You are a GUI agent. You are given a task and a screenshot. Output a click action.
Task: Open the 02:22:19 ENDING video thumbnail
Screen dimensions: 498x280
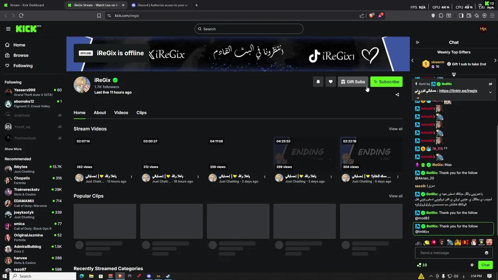(x=371, y=154)
